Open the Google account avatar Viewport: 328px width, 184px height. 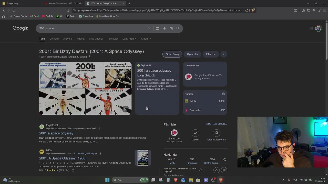tap(319, 28)
